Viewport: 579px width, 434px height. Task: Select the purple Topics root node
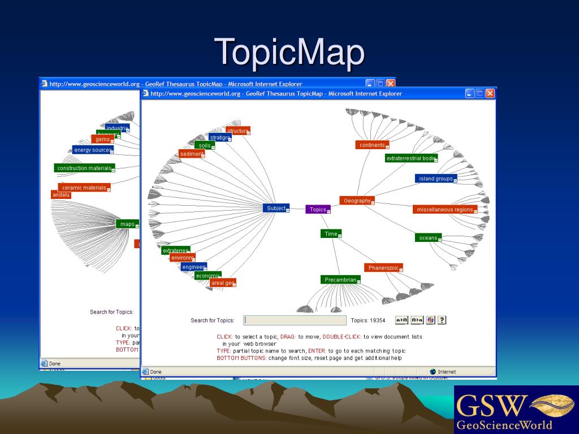pyautogui.click(x=318, y=209)
